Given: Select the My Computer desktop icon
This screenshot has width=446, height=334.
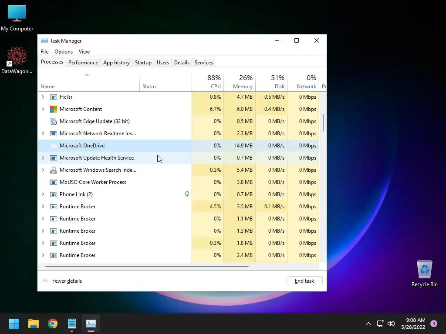Looking at the screenshot, I should pyautogui.click(x=17, y=18).
